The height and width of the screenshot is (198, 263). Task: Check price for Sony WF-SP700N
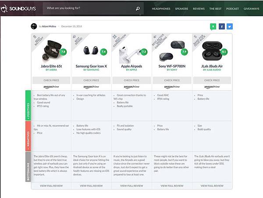tap(172, 80)
